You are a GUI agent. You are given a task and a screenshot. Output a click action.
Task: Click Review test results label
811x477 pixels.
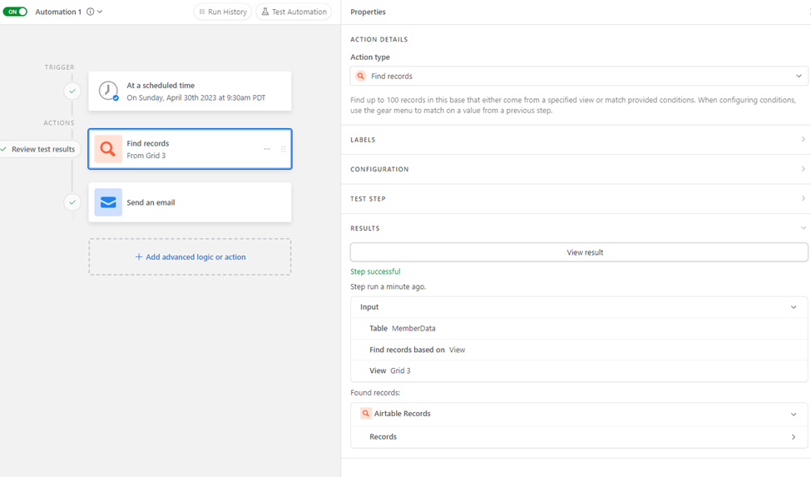(x=43, y=149)
